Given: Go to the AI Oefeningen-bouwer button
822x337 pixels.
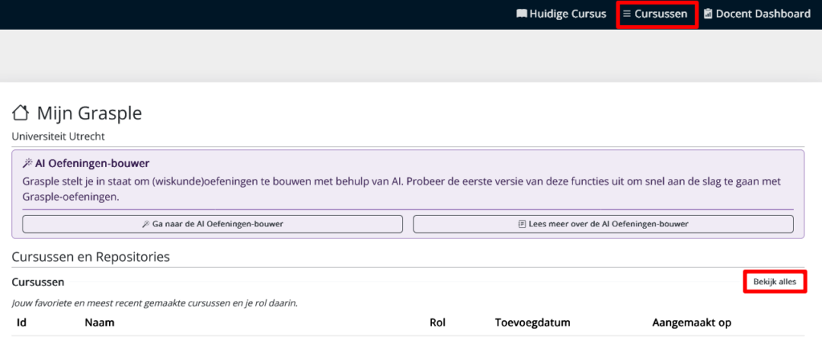Looking at the screenshot, I should point(212,224).
